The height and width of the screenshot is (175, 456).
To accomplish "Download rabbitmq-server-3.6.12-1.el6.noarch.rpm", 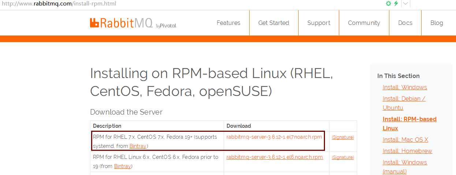I will (x=275, y=157).
